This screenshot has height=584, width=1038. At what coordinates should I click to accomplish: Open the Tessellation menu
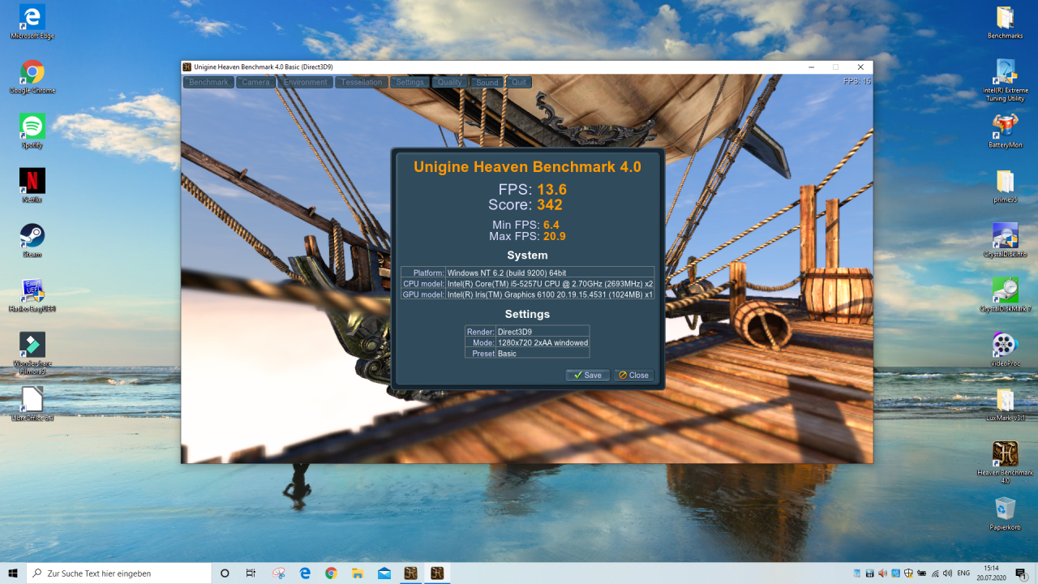tap(361, 82)
